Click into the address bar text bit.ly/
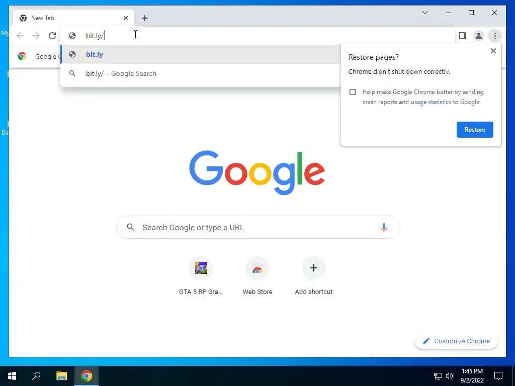The image size is (515, 386). 95,36
